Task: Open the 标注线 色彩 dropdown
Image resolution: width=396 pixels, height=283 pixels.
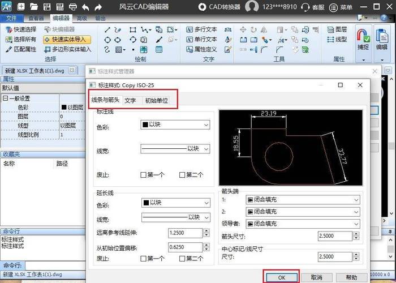Action: point(175,124)
